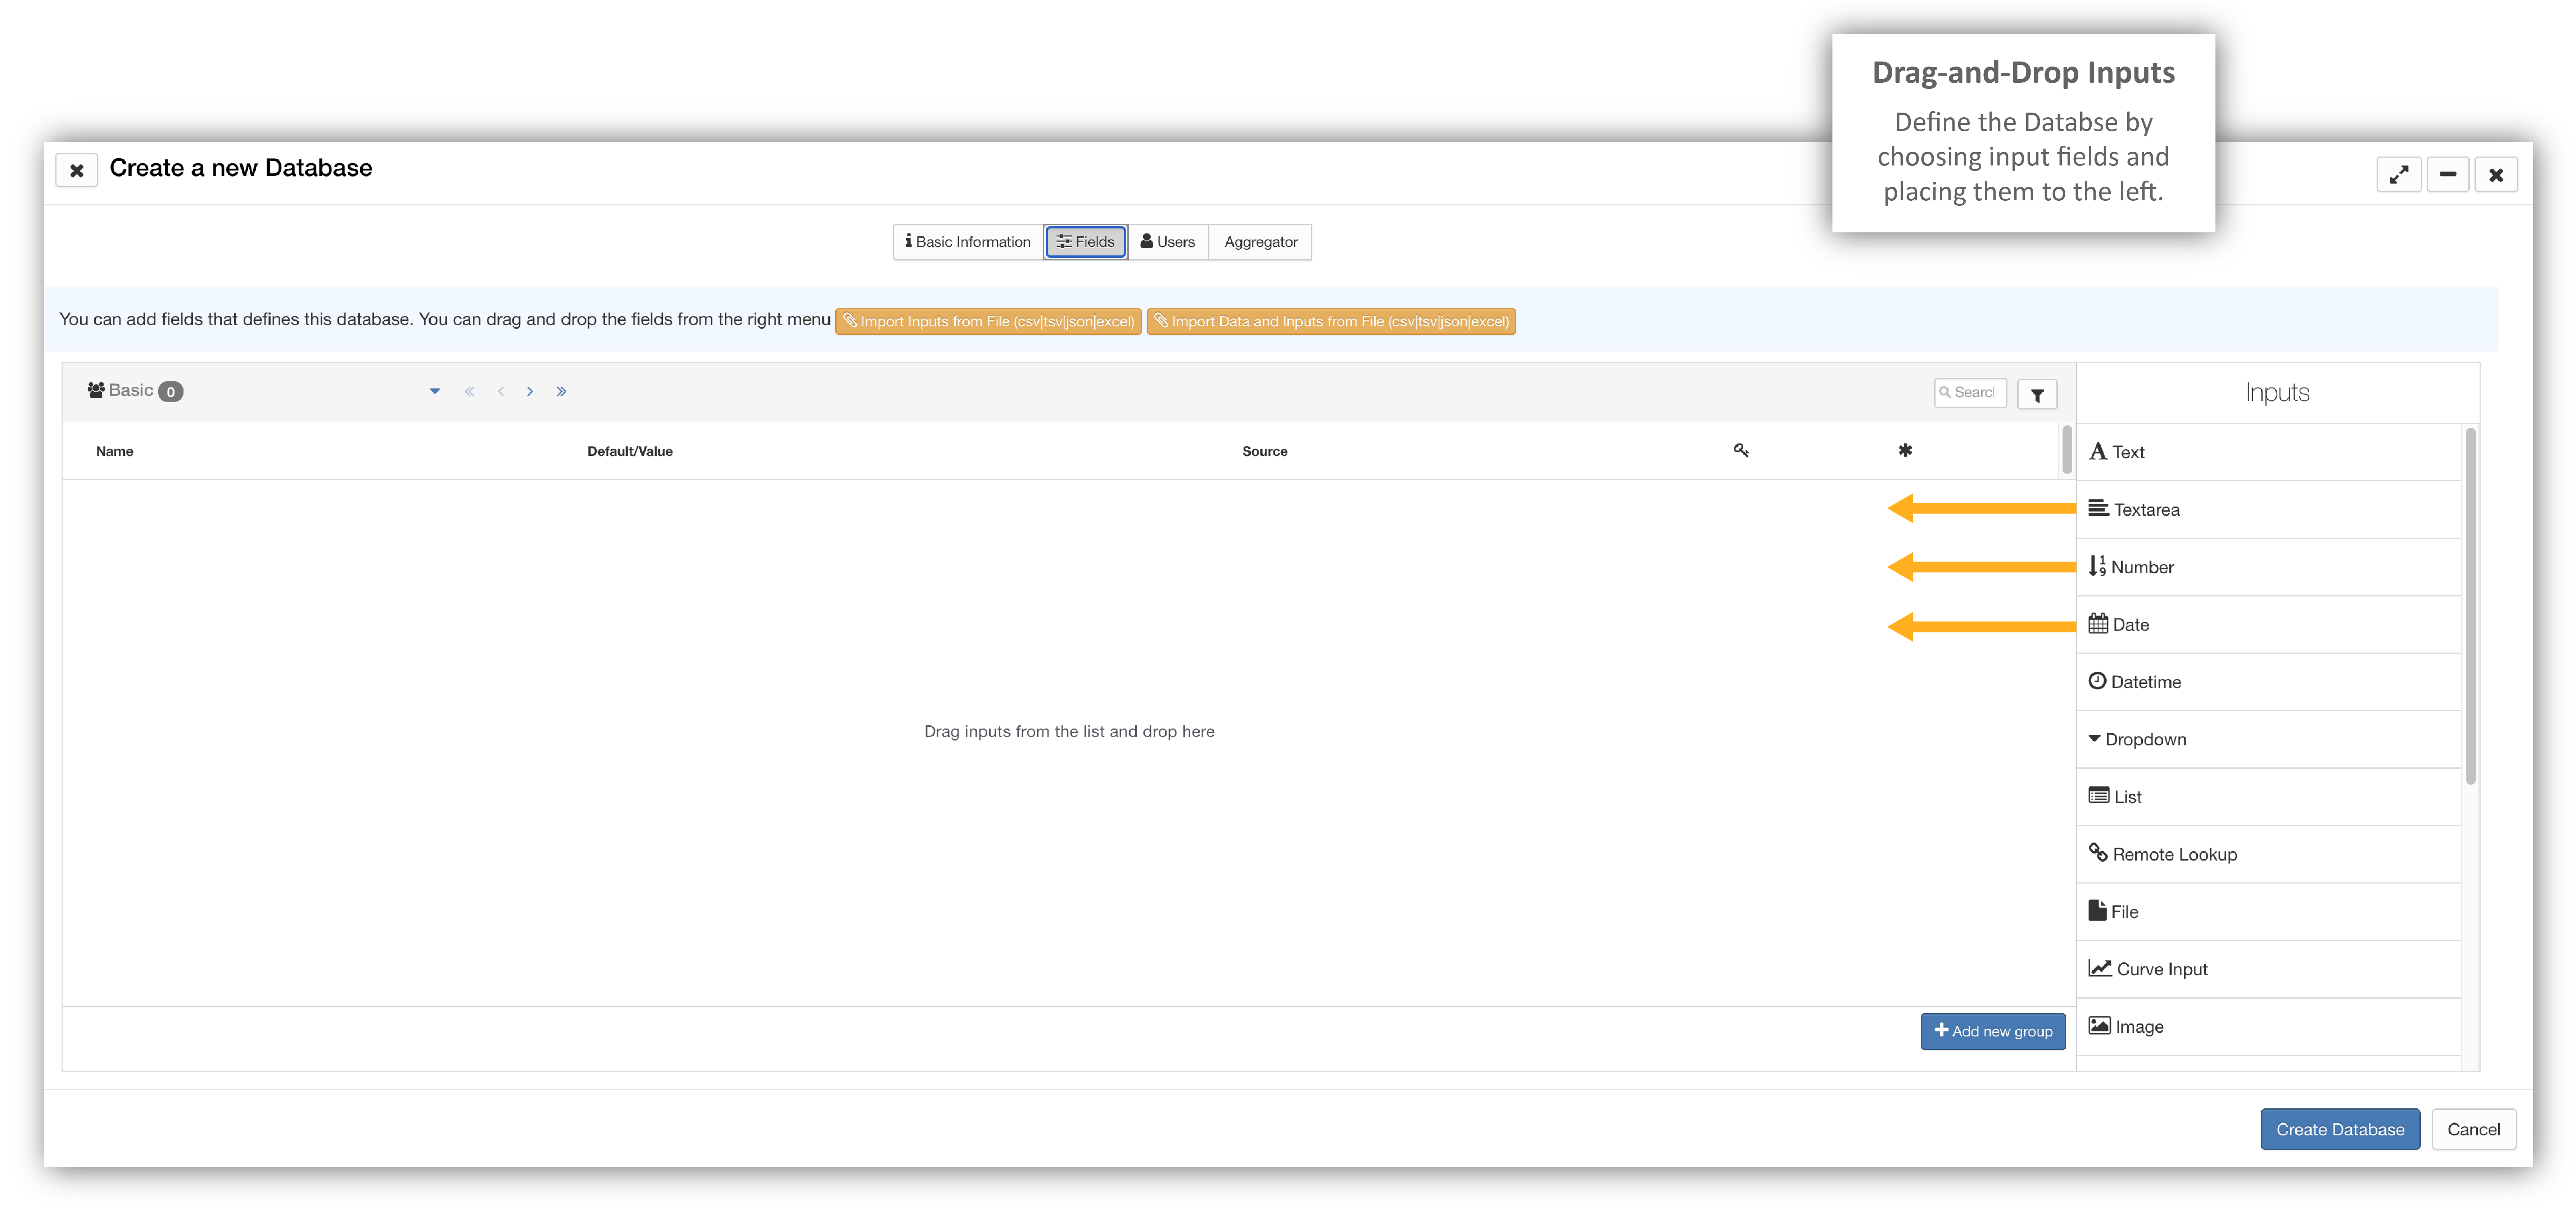Click the key column header icon
Viewport: 2576px width, 1212px height.
pyautogui.click(x=1741, y=451)
